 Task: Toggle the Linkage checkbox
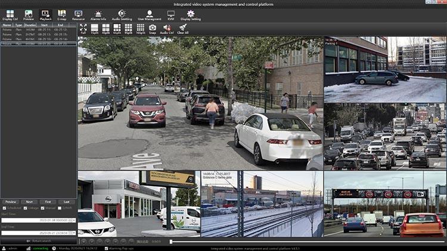(x=26, y=208)
